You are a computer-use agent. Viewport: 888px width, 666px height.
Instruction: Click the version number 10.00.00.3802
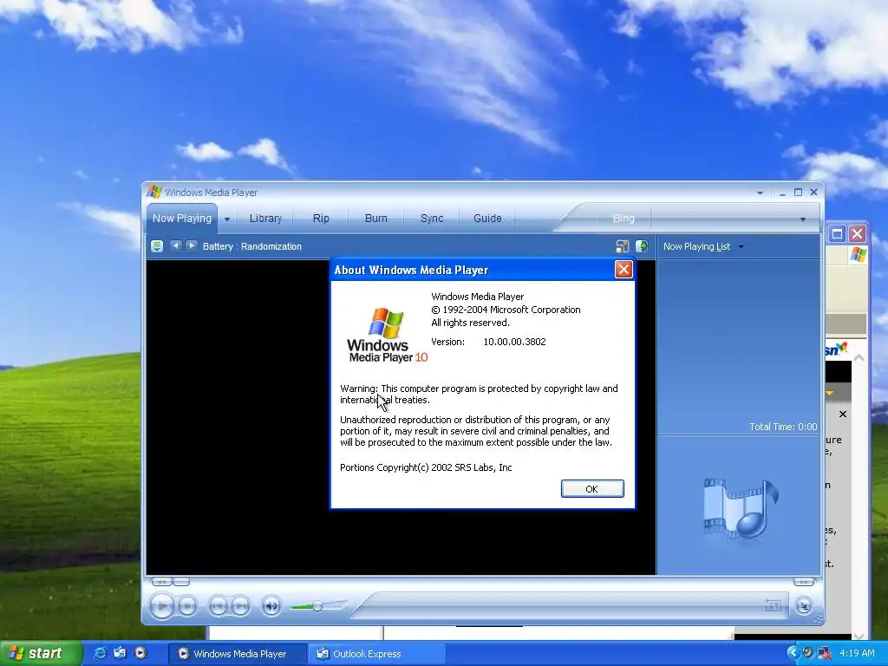pyautogui.click(x=514, y=342)
